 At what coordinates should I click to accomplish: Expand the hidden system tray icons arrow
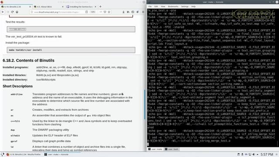tap(257, 154)
